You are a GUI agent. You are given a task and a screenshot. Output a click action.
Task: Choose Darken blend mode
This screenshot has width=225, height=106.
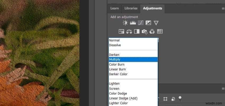click(x=133, y=55)
